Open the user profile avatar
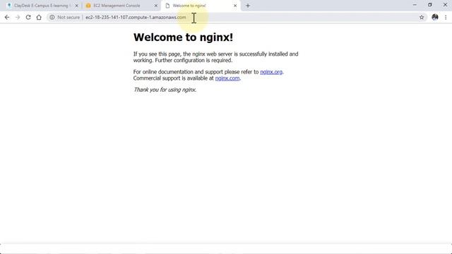This screenshot has width=452, height=254. (435, 17)
